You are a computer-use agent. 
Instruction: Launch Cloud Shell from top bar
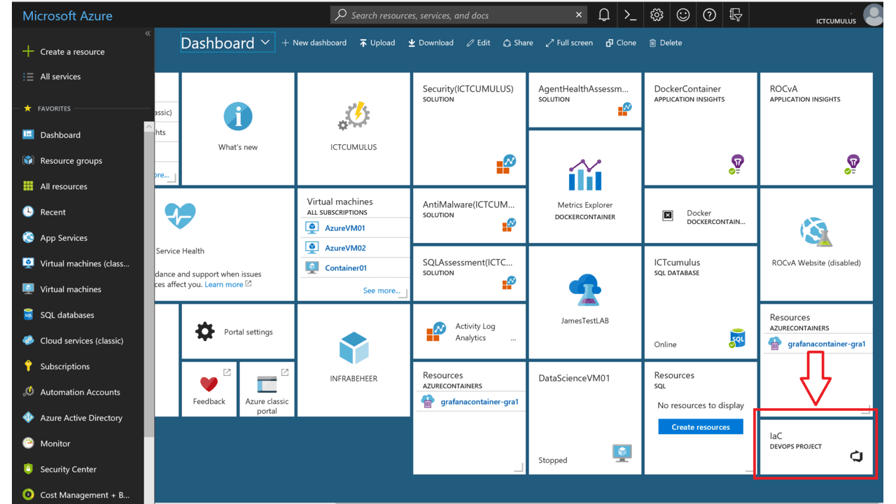(630, 15)
